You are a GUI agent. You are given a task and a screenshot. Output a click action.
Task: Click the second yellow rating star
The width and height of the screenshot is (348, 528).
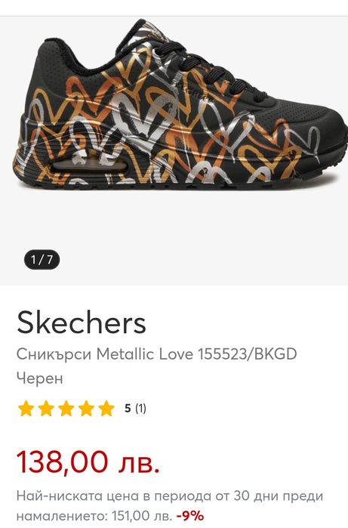[x=46, y=409]
